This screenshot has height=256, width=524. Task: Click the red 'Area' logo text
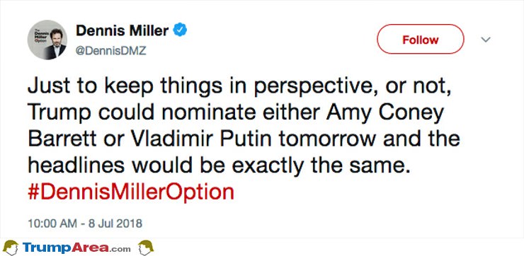tap(90, 248)
